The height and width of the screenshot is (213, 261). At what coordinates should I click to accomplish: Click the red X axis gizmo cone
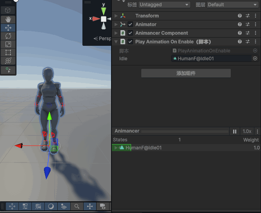(96, 19)
